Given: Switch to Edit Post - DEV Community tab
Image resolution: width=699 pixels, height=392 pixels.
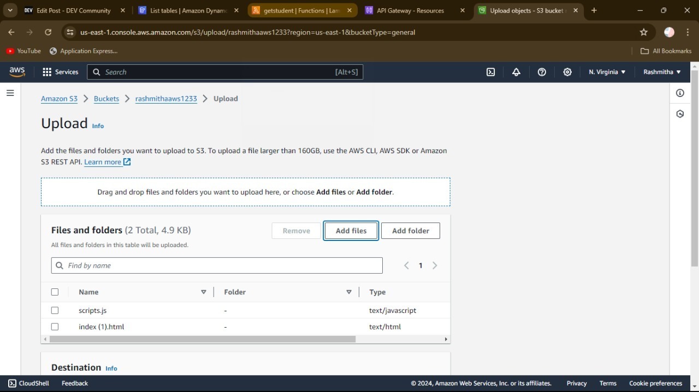Looking at the screenshot, I should click(74, 10).
